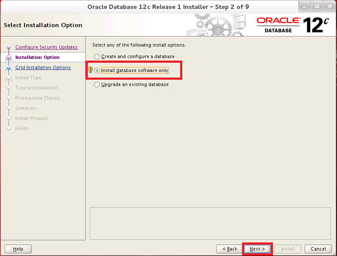Open Configure Security Updates step link
This screenshot has height=256, width=337.
47,47
